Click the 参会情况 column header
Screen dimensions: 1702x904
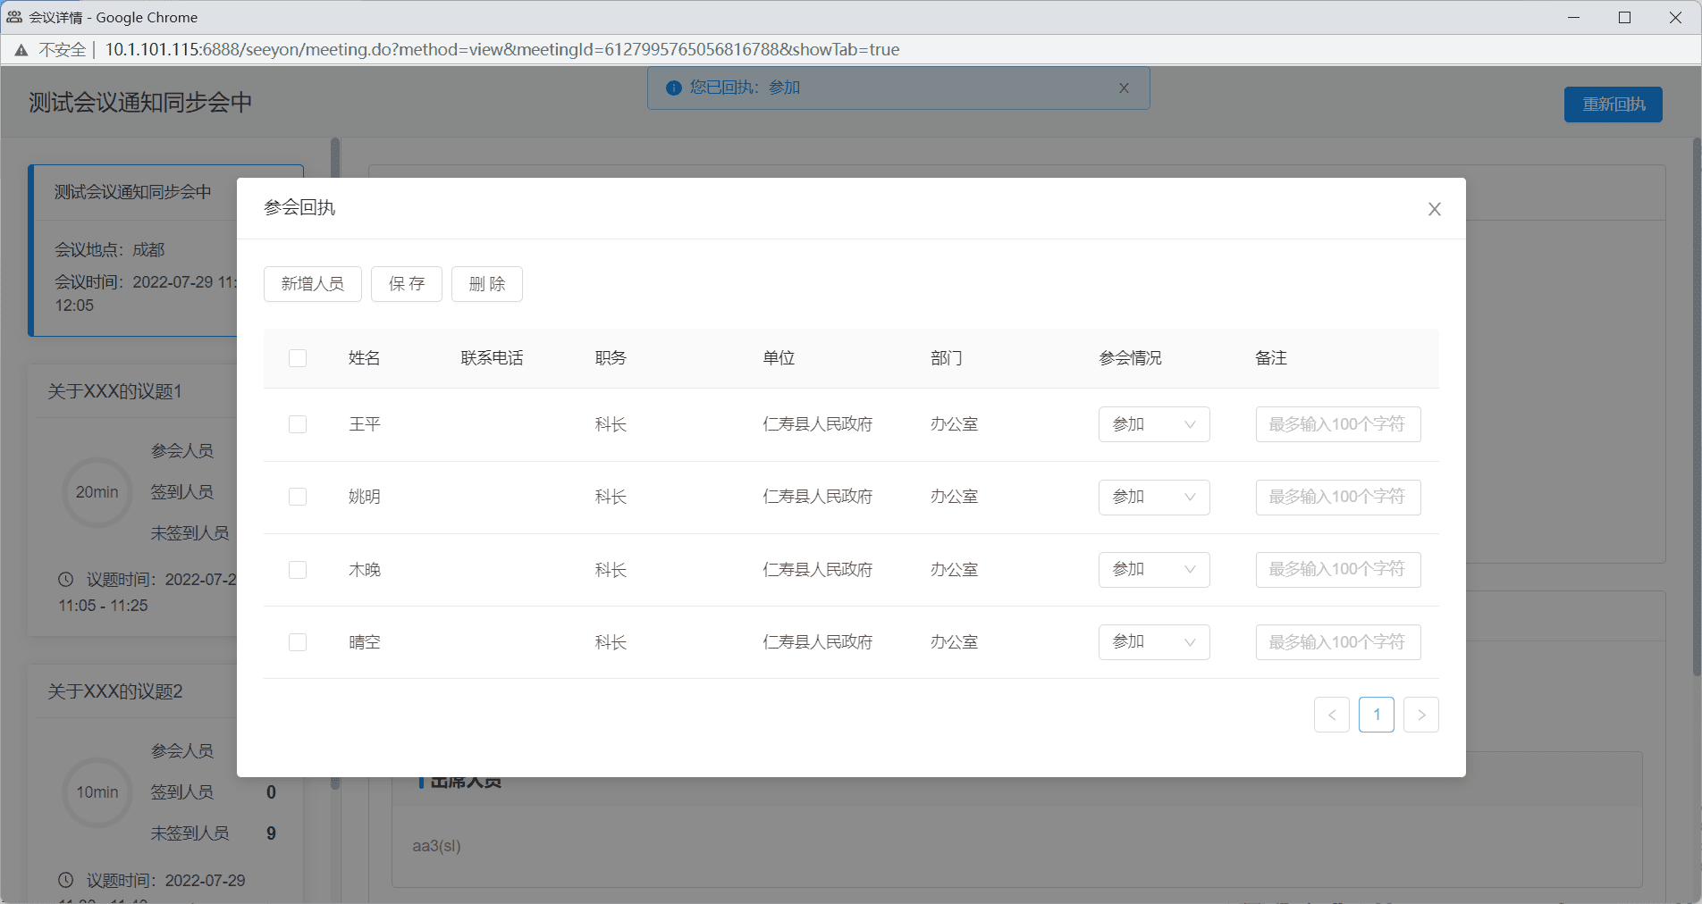[x=1131, y=358]
